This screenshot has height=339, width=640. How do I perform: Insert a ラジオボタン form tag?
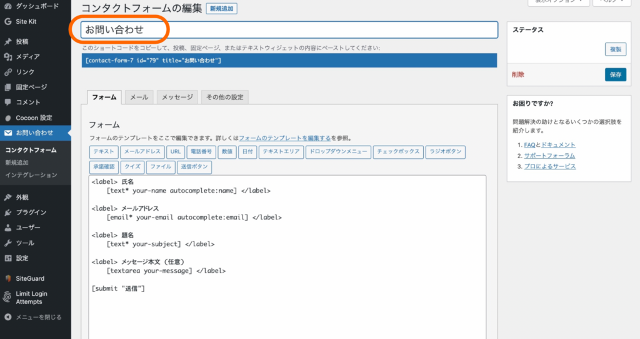tap(446, 151)
